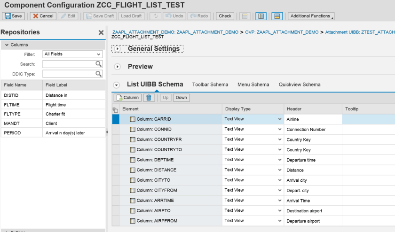Switch to the Quickview Schema tab

[x=300, y=85]
